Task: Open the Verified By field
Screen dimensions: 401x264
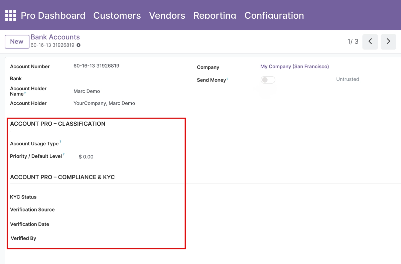Action: 129,238
